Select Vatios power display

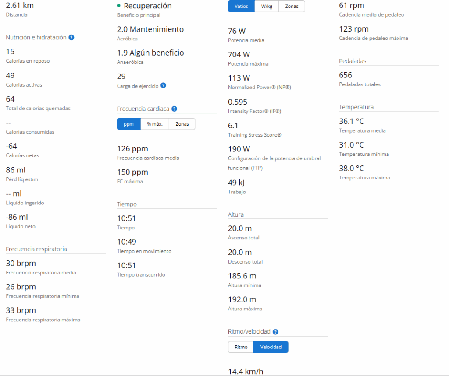(x=241, y=7)
